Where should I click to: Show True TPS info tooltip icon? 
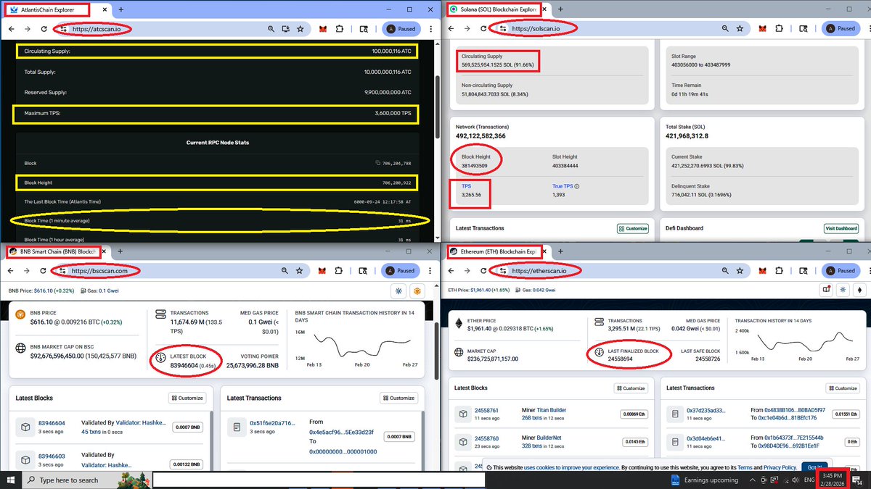click(x=577, y=186)
